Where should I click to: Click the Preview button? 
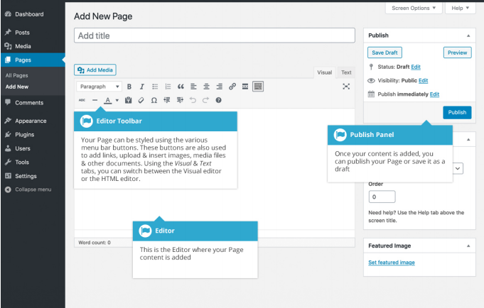pyautogui.click(x=458, y=53)
